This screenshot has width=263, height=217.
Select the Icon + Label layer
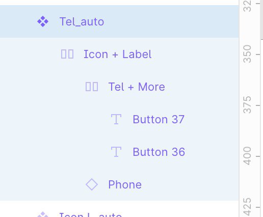click(118, 54)
